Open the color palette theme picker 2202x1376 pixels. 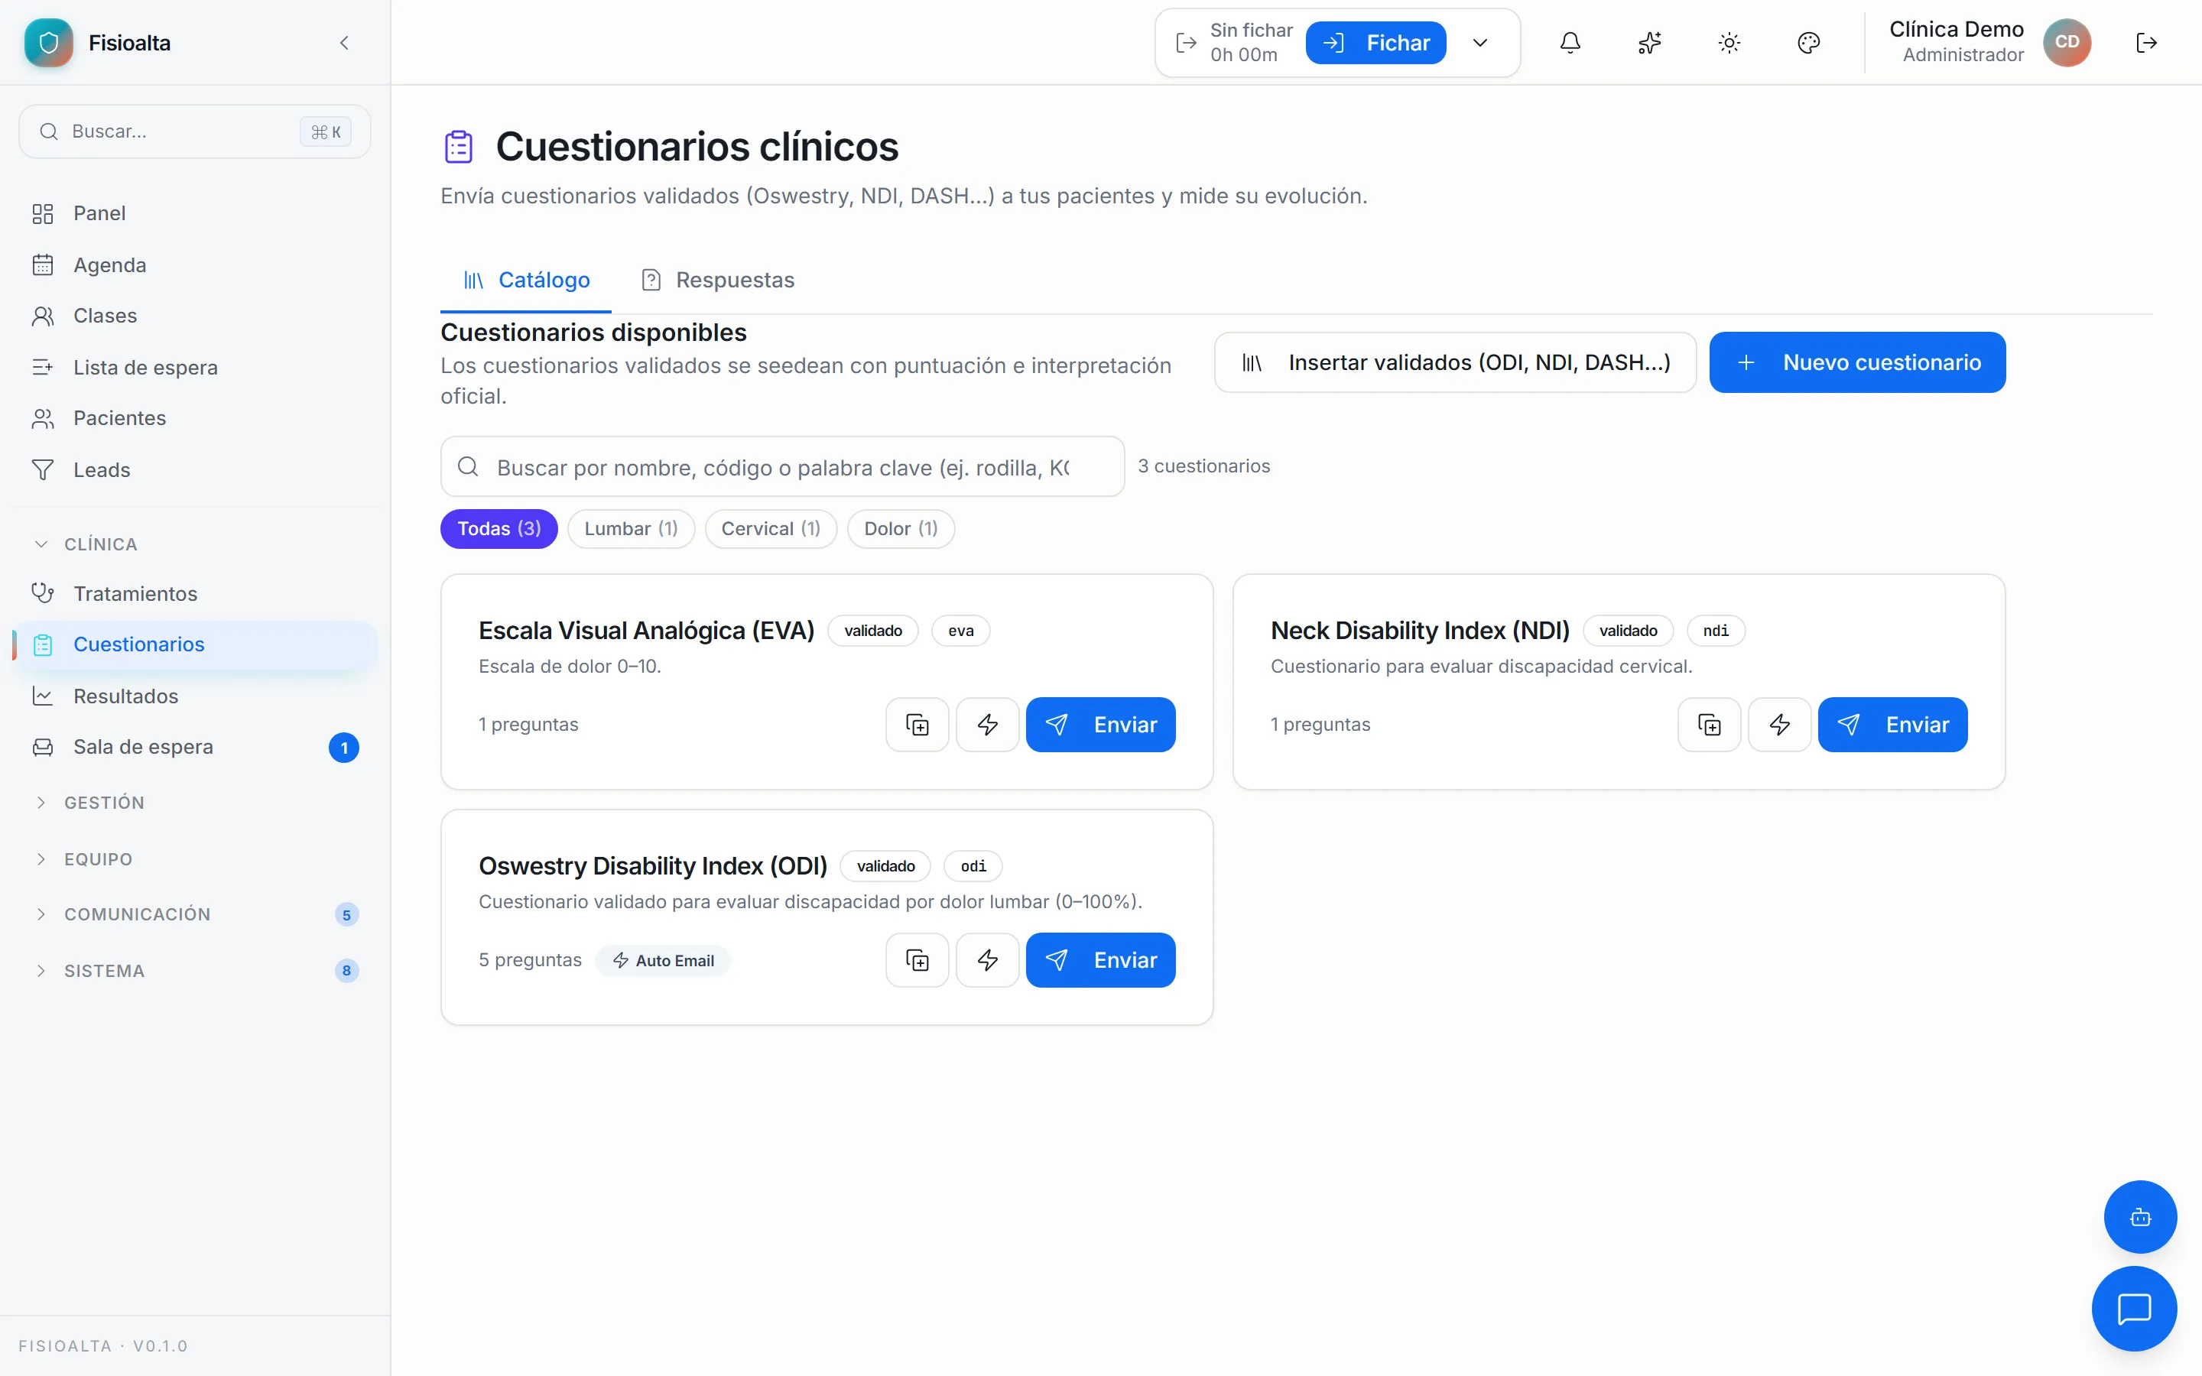coord(1809,43)
